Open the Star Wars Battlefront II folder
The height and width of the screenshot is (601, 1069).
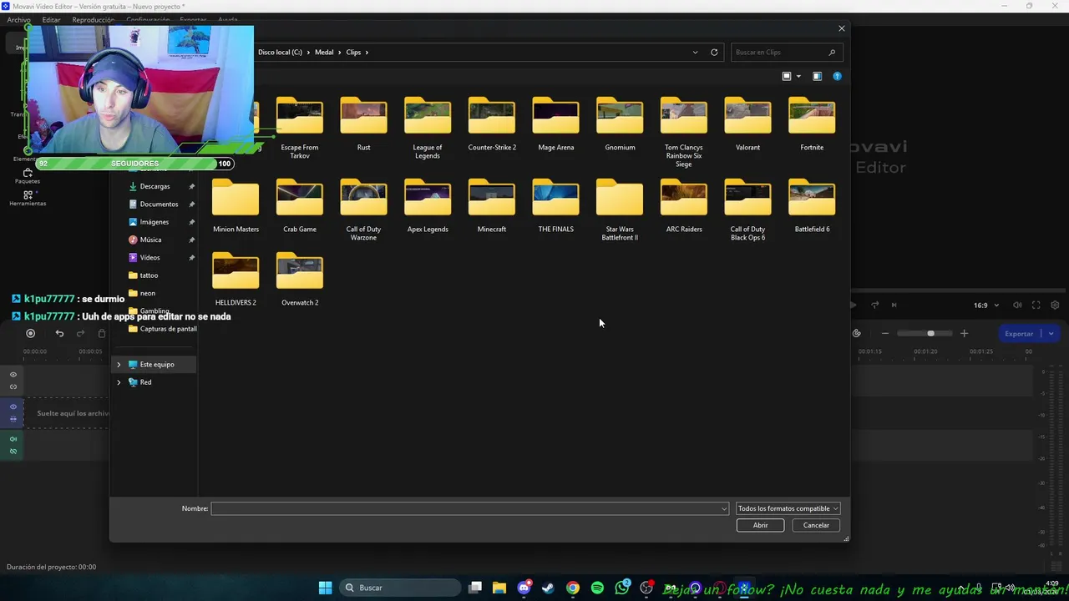click(620, 210)
